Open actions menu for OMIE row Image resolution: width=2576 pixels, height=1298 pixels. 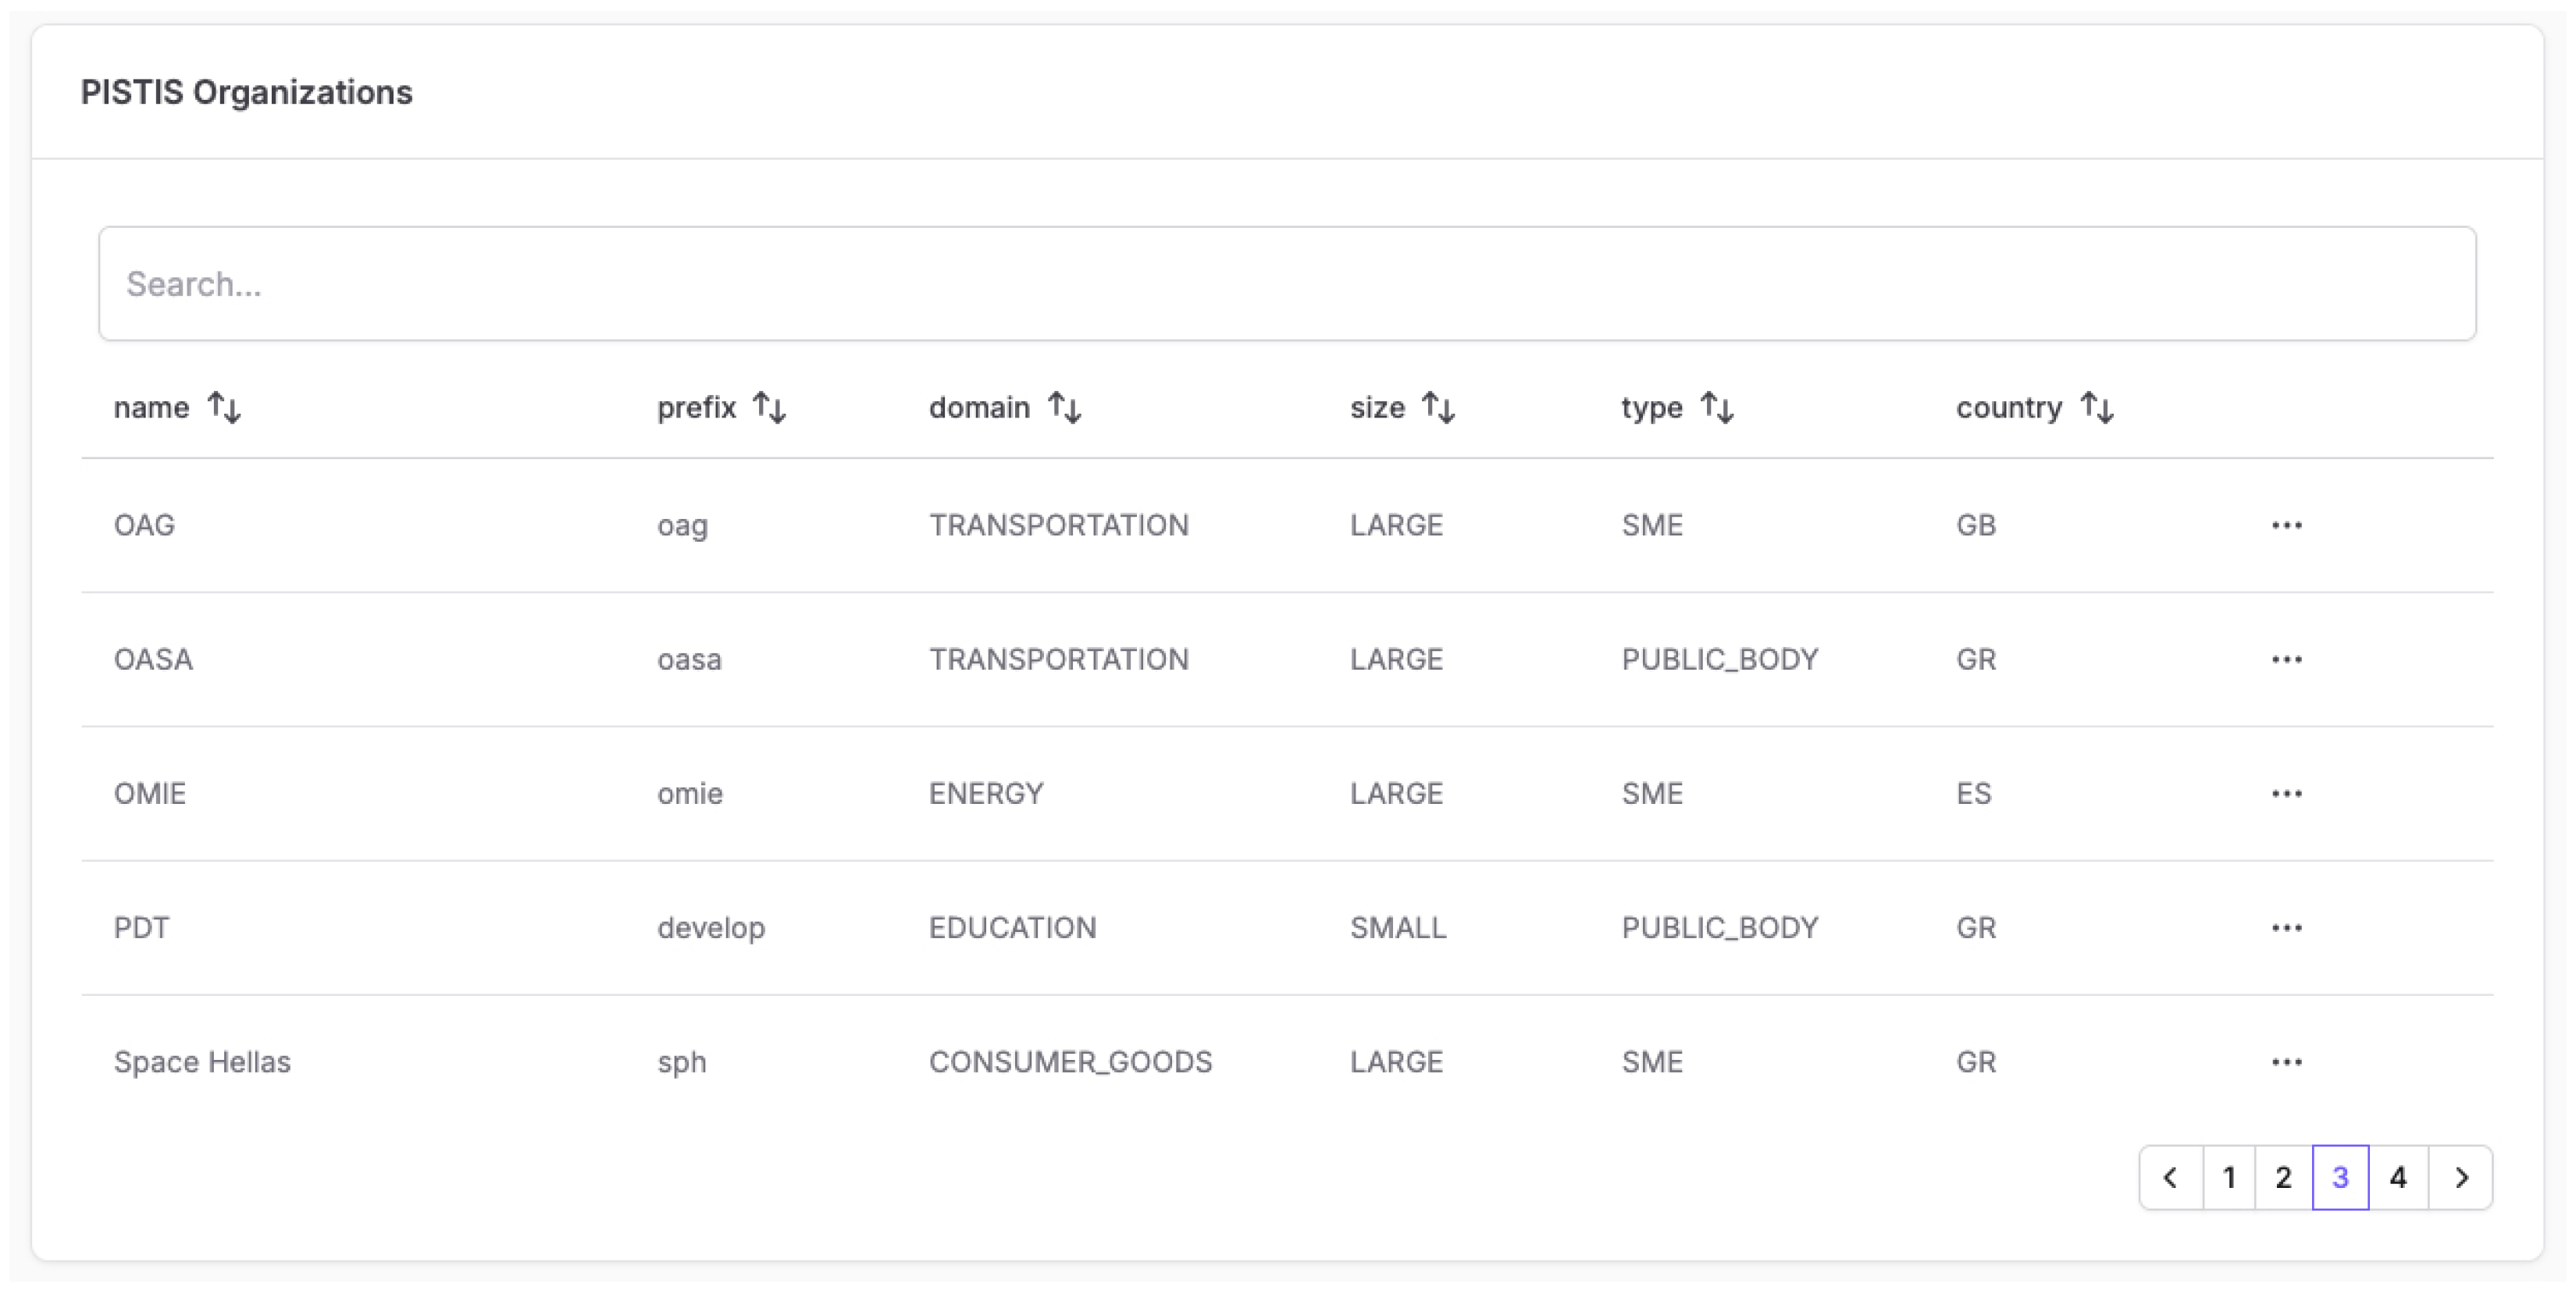2286,793
